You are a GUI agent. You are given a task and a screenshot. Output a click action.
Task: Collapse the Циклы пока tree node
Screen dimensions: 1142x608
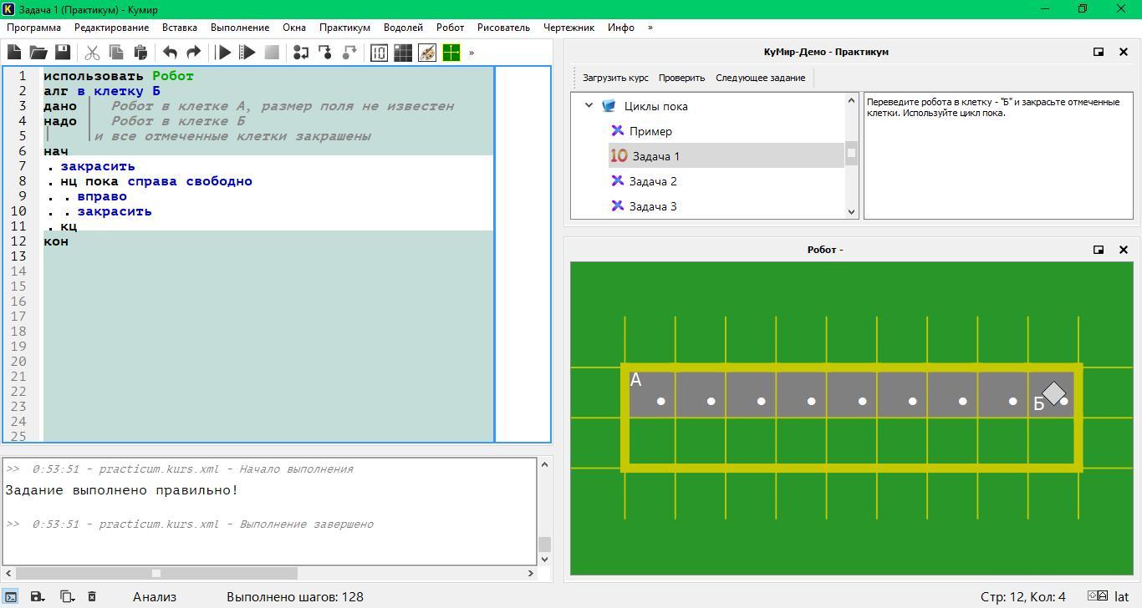point(589,106)
